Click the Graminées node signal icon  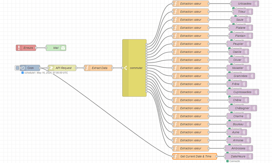(x=252, y=76)
